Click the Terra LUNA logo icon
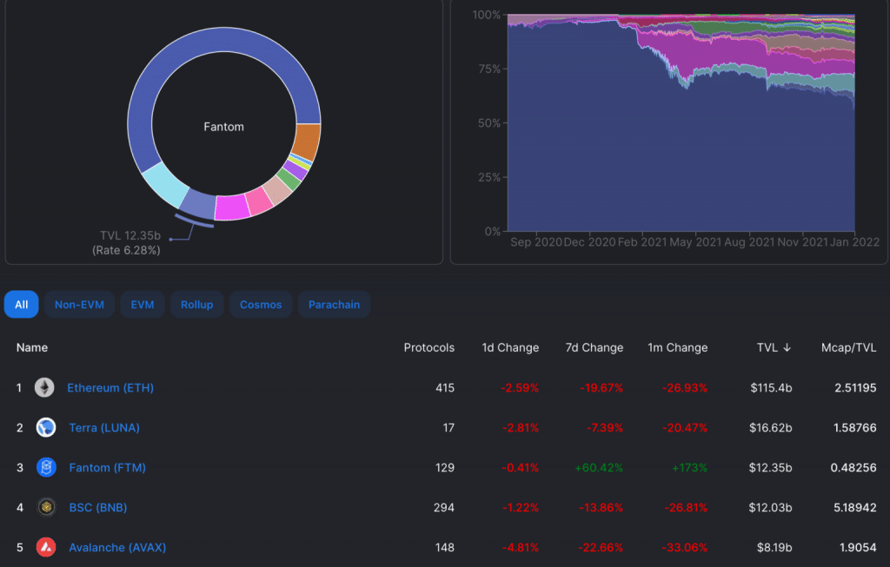890x567 pixels. click(46, 427)
